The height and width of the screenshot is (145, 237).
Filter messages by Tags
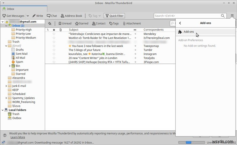[x=114, y=23]
